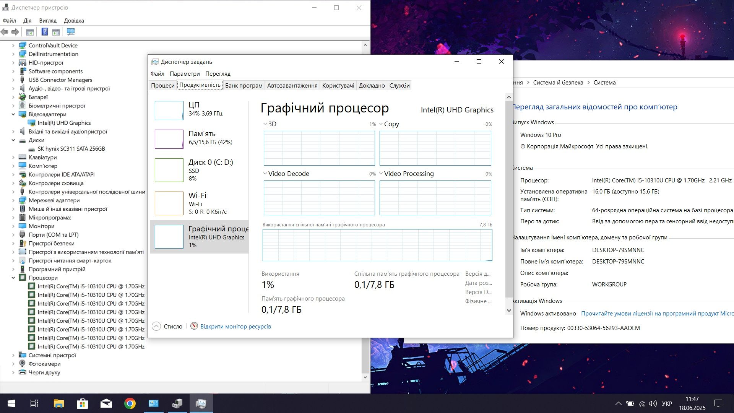The image size is (734, 413).
Task: Switch to the Процеси tab
Action: (x=163, y=85)
